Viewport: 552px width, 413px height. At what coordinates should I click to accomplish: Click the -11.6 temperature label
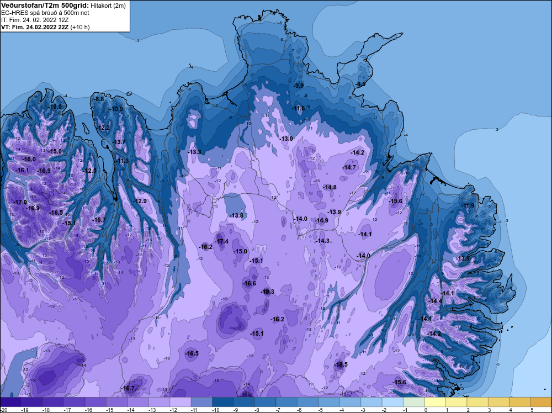[x=298, y=108]
